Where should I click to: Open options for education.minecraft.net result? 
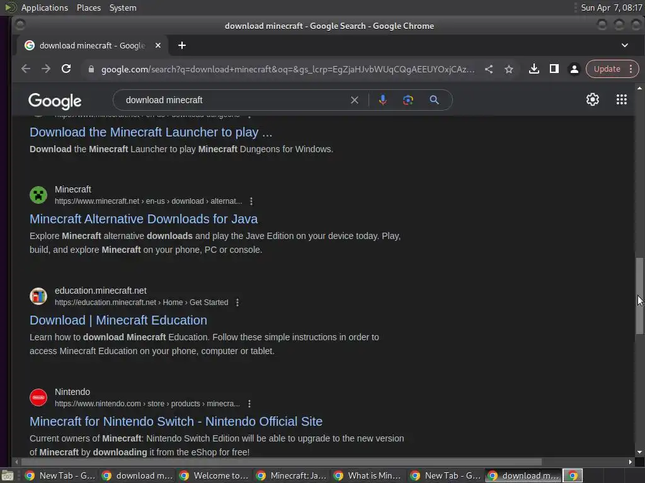(x=237, y=303)
